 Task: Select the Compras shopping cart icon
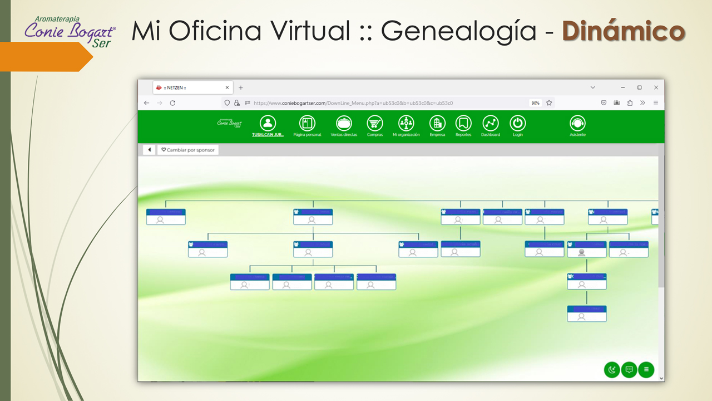(x=375, y=123)
